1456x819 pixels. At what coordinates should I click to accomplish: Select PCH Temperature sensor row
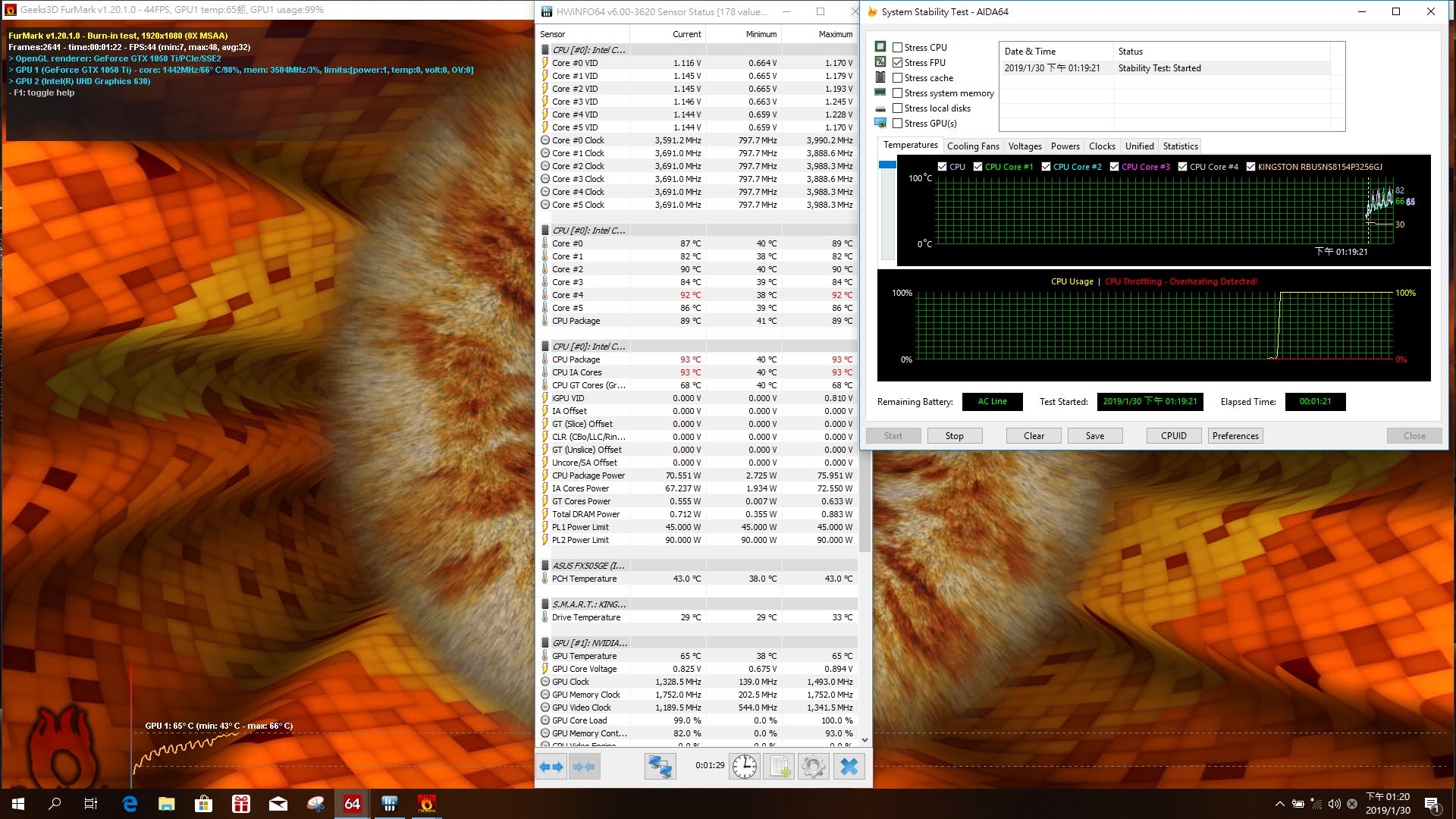pos(698,579)
